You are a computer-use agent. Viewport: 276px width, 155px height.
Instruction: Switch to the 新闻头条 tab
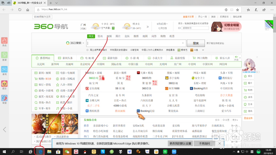[x=65, y=58]
